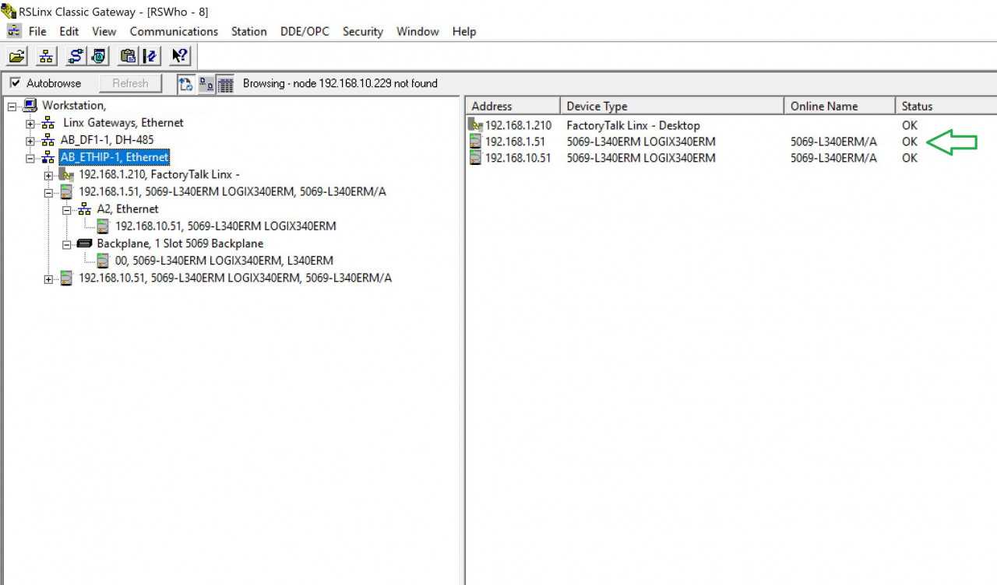This screenshot has width=997, height=585.
Task: Open the Station menu
Action: coord(249,31)
